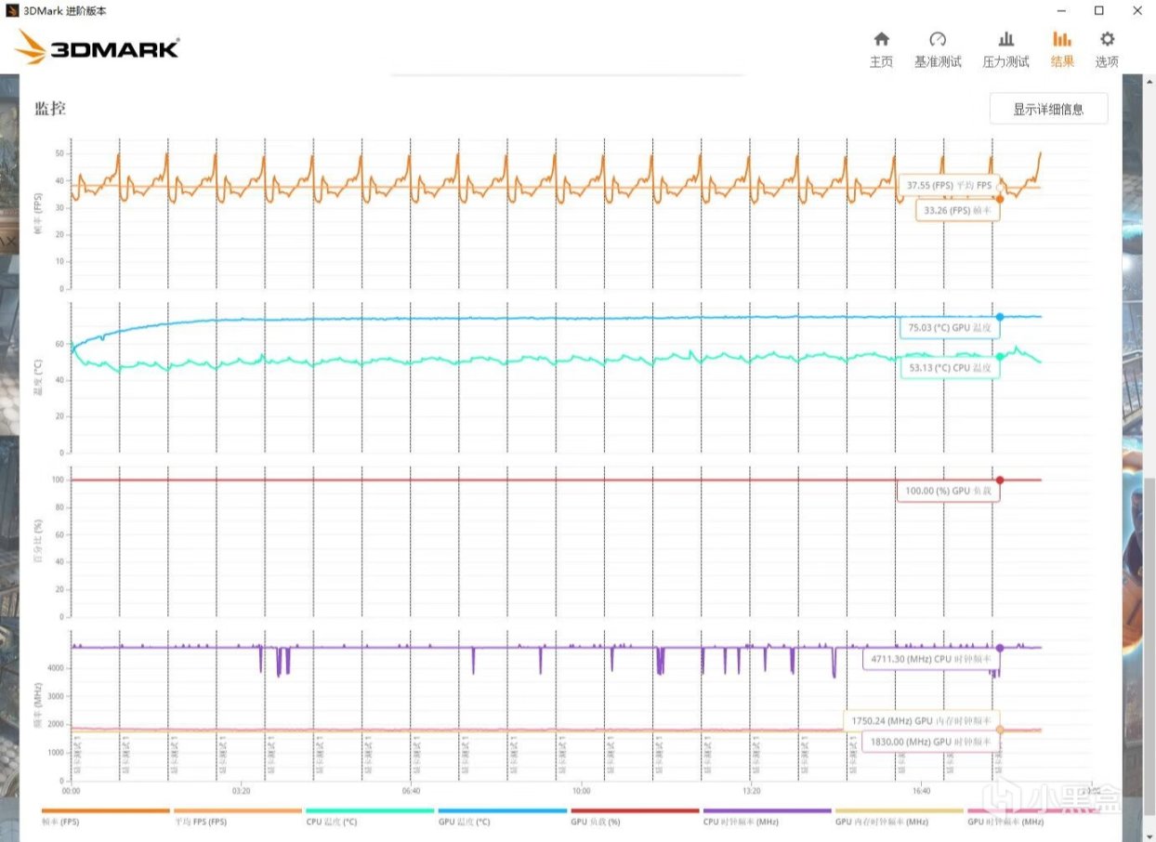
Task: Toggle CPU 温度 legend series
Action: click(370, 816)
